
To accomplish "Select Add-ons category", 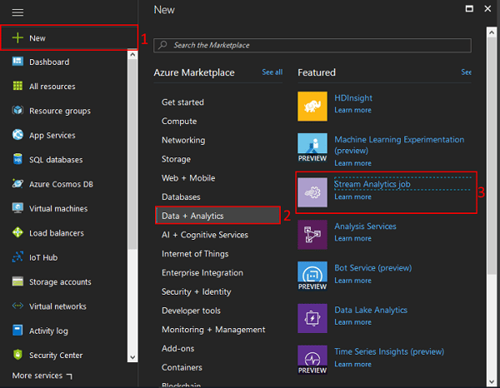I will tap(177, 349).
